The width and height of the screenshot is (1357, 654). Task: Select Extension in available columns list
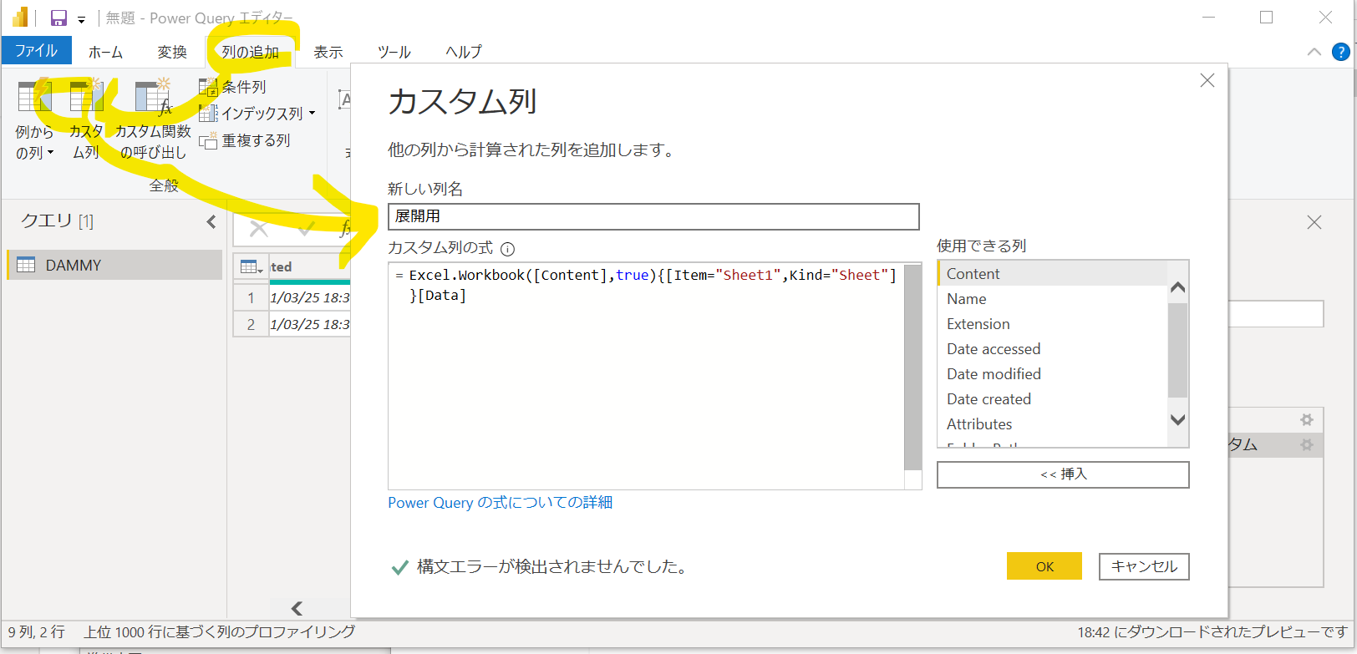1051,324
